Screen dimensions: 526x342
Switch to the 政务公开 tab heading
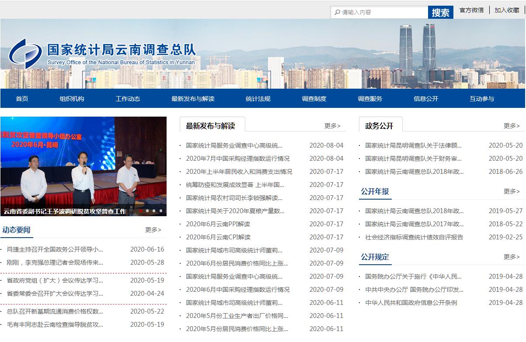click(379, 126)
